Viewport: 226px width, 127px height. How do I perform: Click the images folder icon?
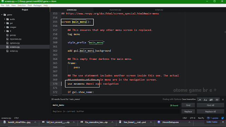[8, 27]
